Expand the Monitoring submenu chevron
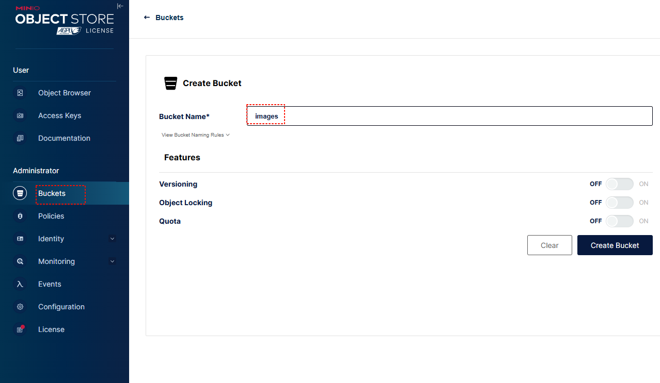This screenshot has width=660, height=383. click(x=113, y=261)
